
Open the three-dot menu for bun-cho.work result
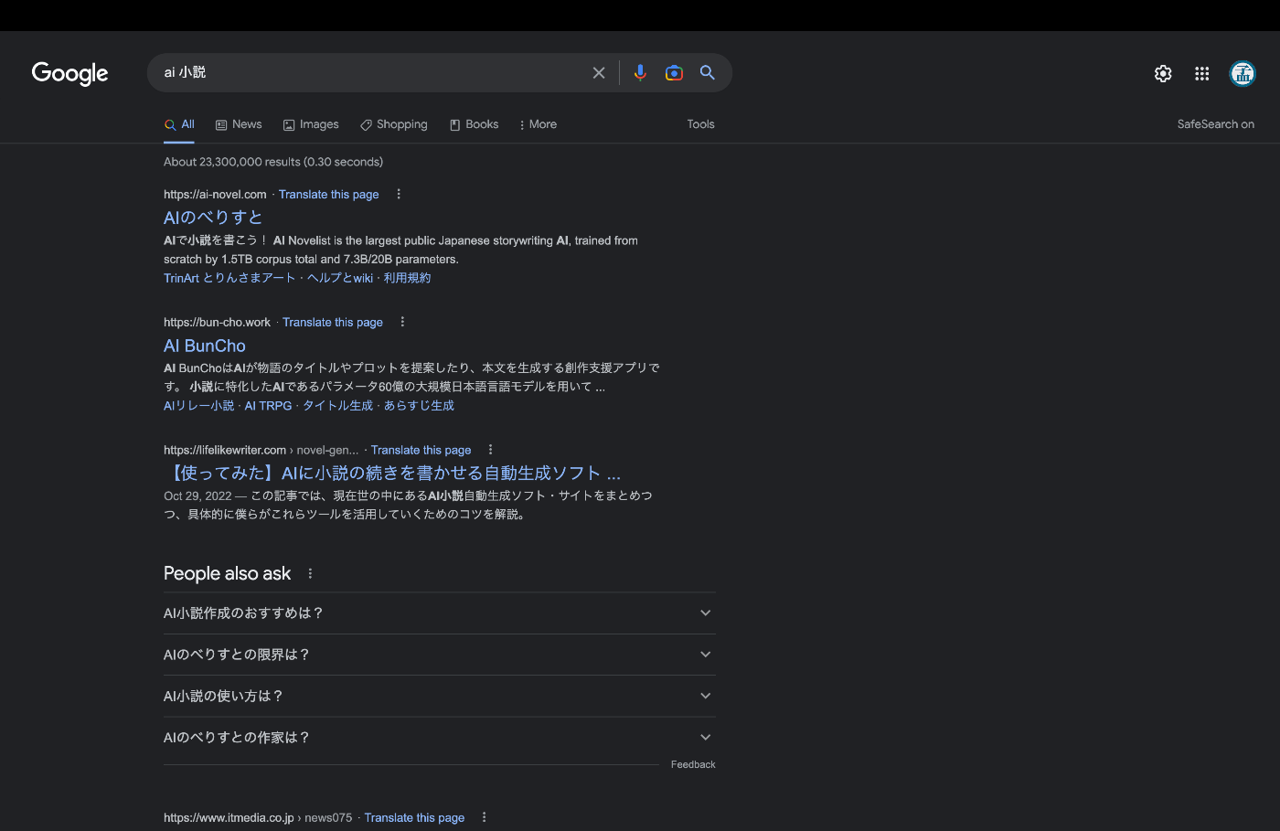402,322
